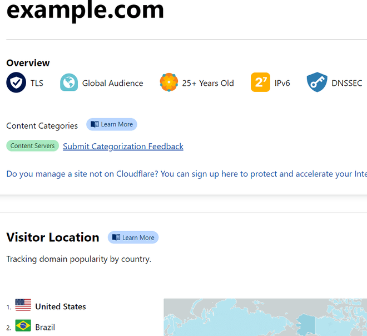Click the Visitor Location heading
Image resolution: width=367 pixels, height=336 pixels.
pos(53,237)
